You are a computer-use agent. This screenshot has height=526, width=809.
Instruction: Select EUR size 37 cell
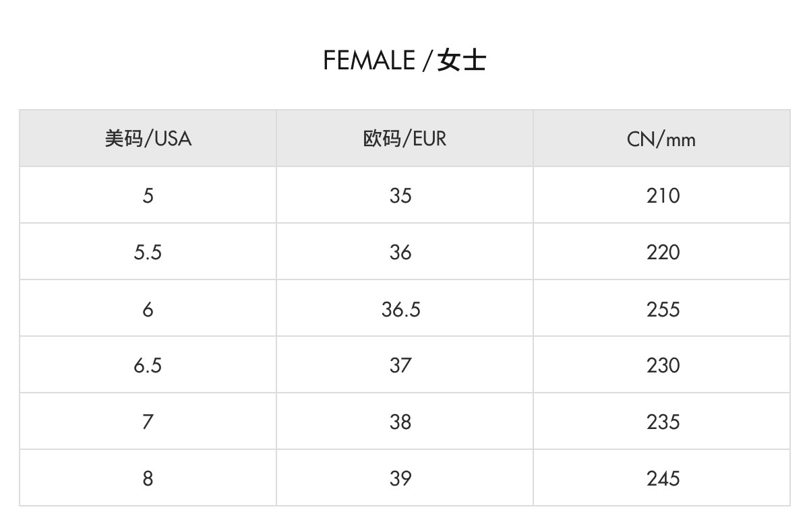(x=400, y=366)
